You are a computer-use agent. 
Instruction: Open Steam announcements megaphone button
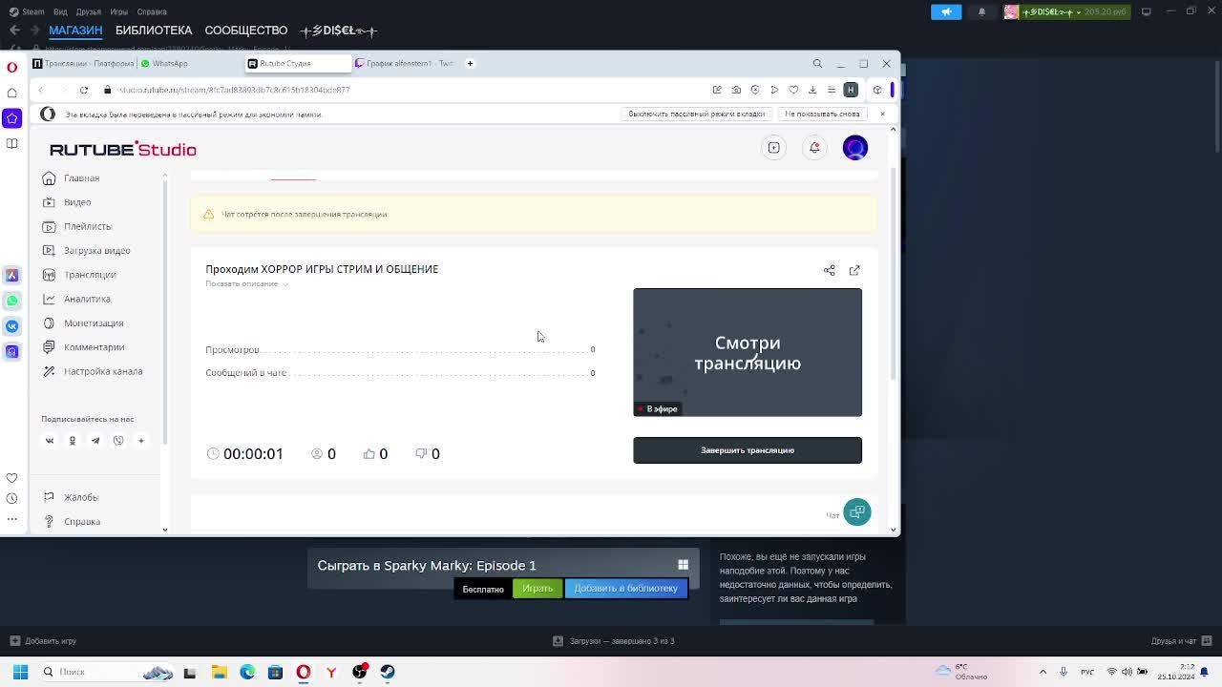click(x=946, y=11)
